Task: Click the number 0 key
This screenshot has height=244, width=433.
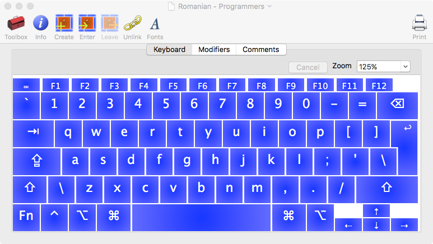Action: point(306,106)
